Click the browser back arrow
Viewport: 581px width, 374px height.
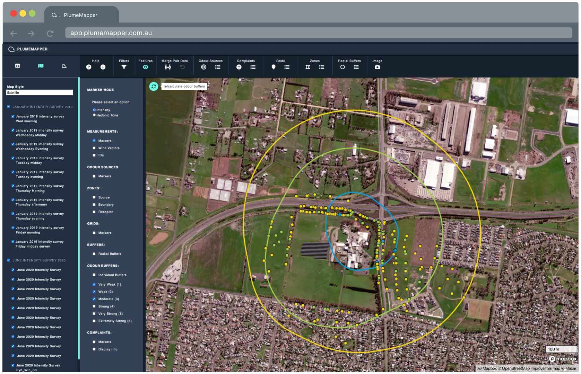click(14, 34)
